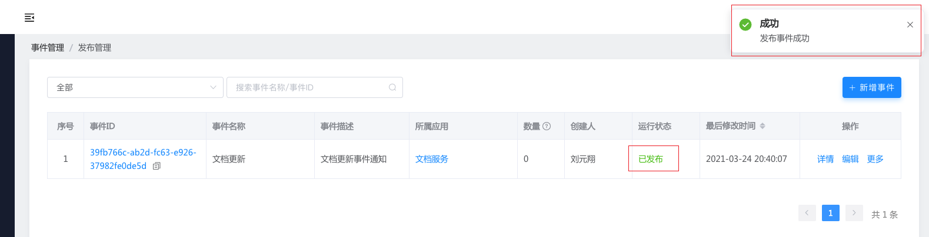Click the search magnifier icon
The width and height of the screenshot is (929, 237).
click(392, 87)
